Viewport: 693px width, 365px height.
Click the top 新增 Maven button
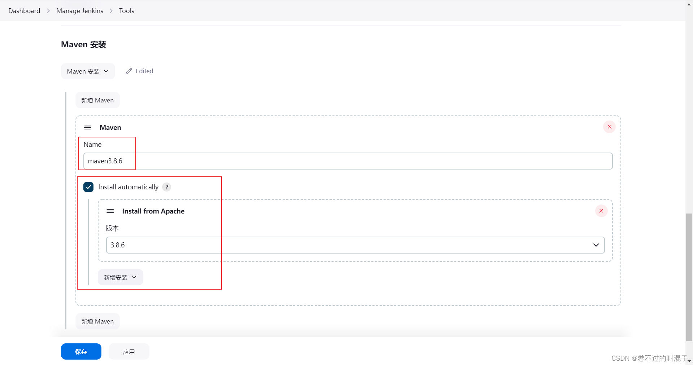pyautogui.click(x=97, y=100)
